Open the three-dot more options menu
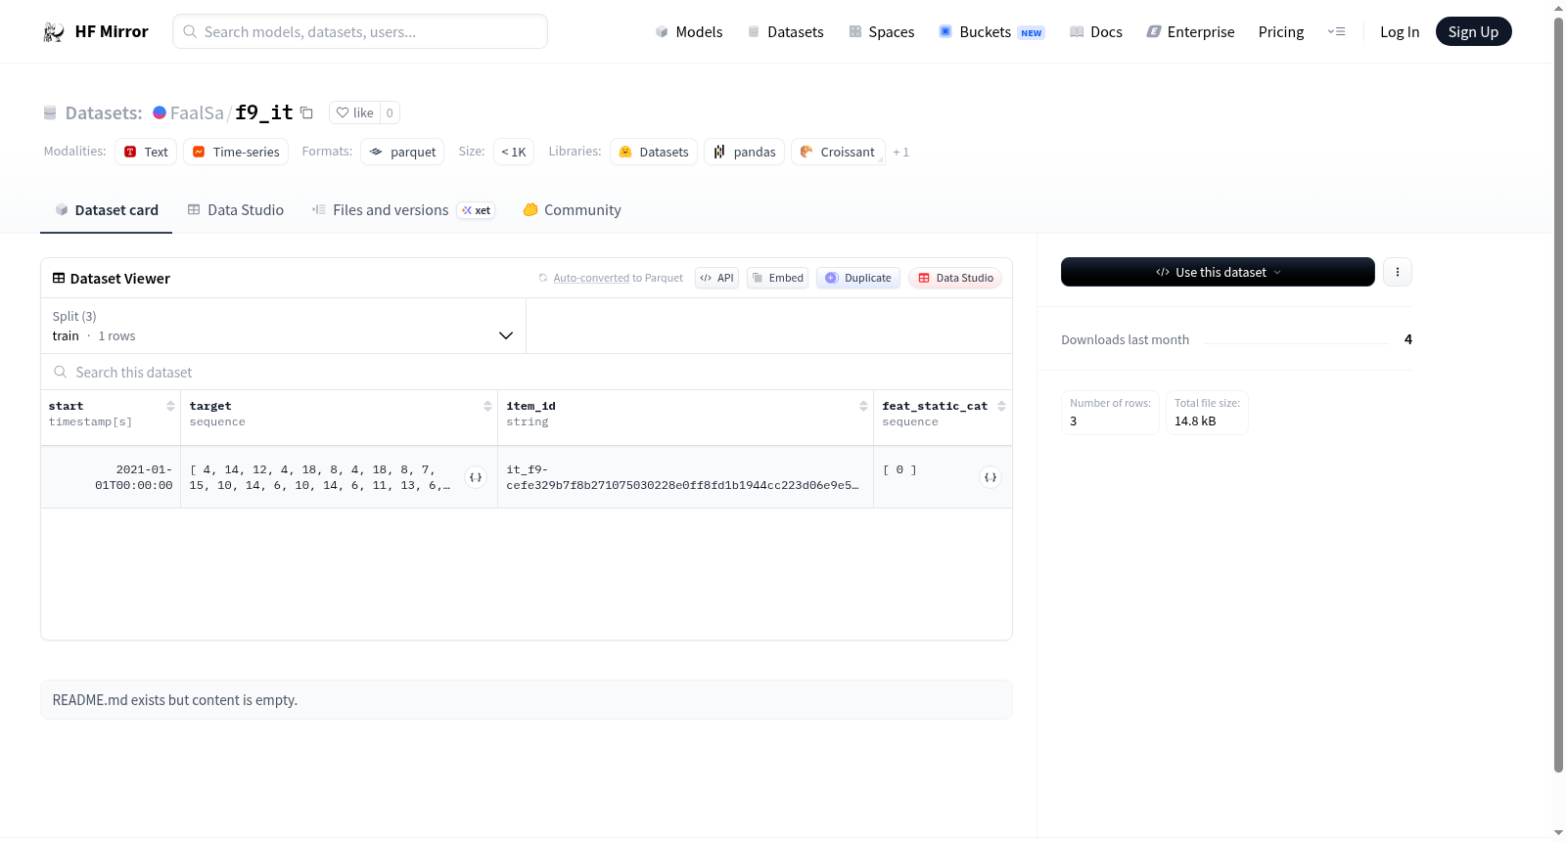 1398,272
